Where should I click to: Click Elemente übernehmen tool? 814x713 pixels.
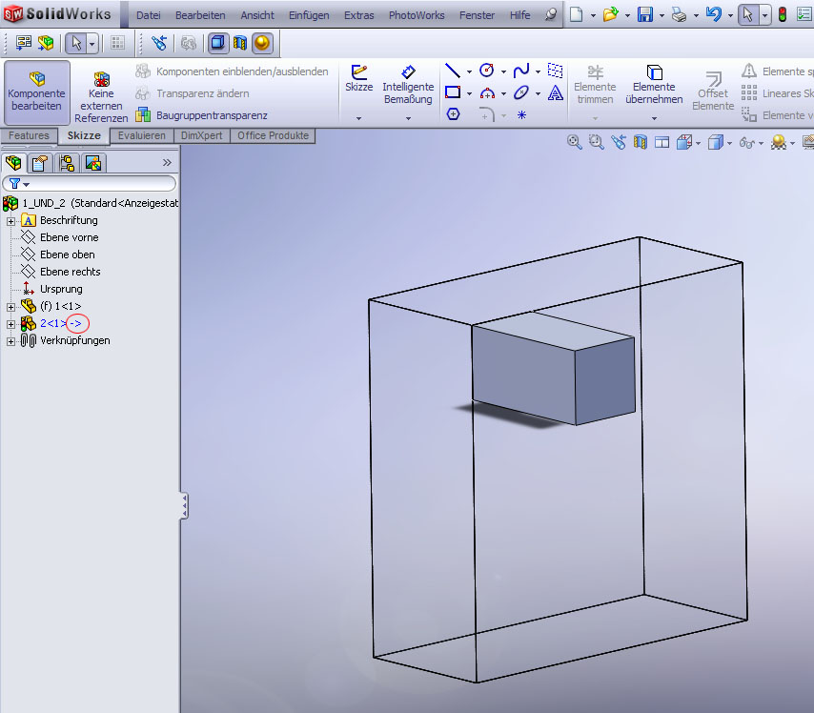tap(654, 85)
